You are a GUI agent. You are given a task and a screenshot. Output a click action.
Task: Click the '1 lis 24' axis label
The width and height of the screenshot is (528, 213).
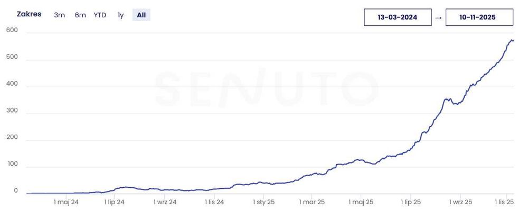pyautogui.click(x=213, y=201)
